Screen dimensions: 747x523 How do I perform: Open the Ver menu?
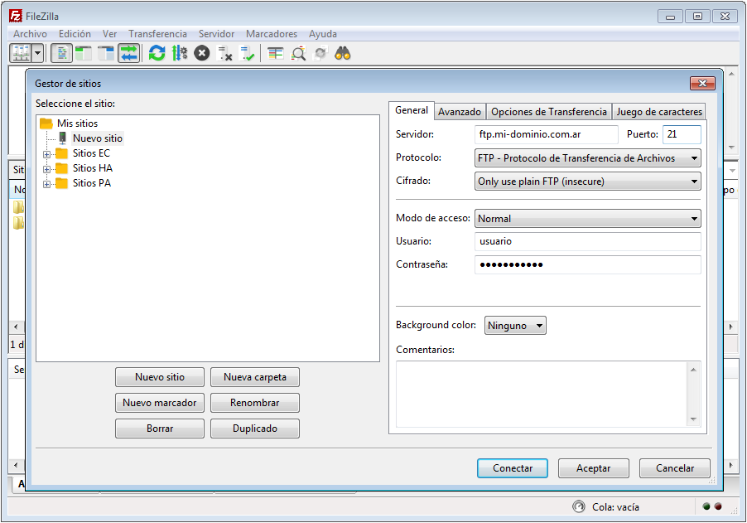point(109,34)
